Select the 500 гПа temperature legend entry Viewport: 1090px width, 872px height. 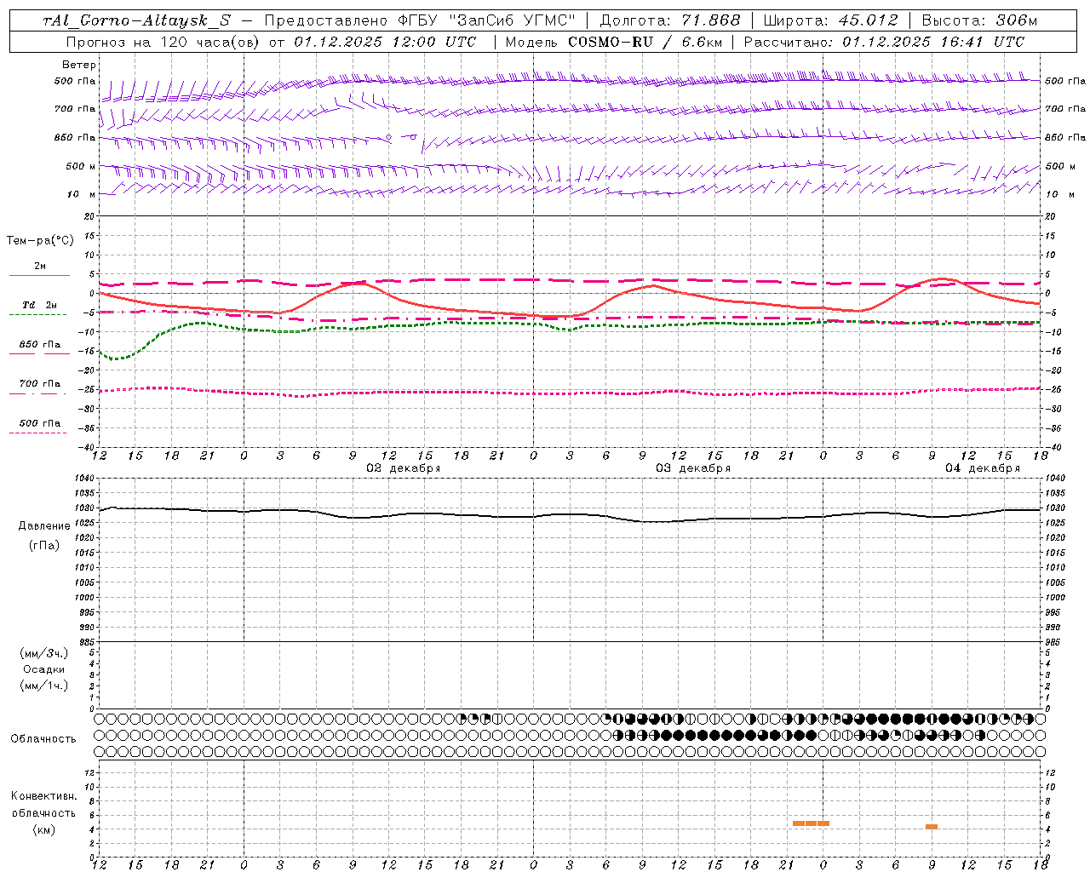[40, 423]
